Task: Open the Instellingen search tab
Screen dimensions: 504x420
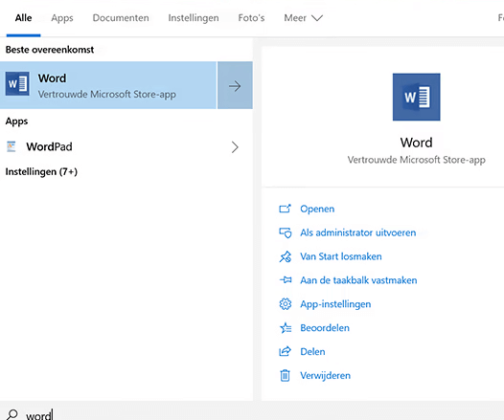Action: (x=194, y=18)
